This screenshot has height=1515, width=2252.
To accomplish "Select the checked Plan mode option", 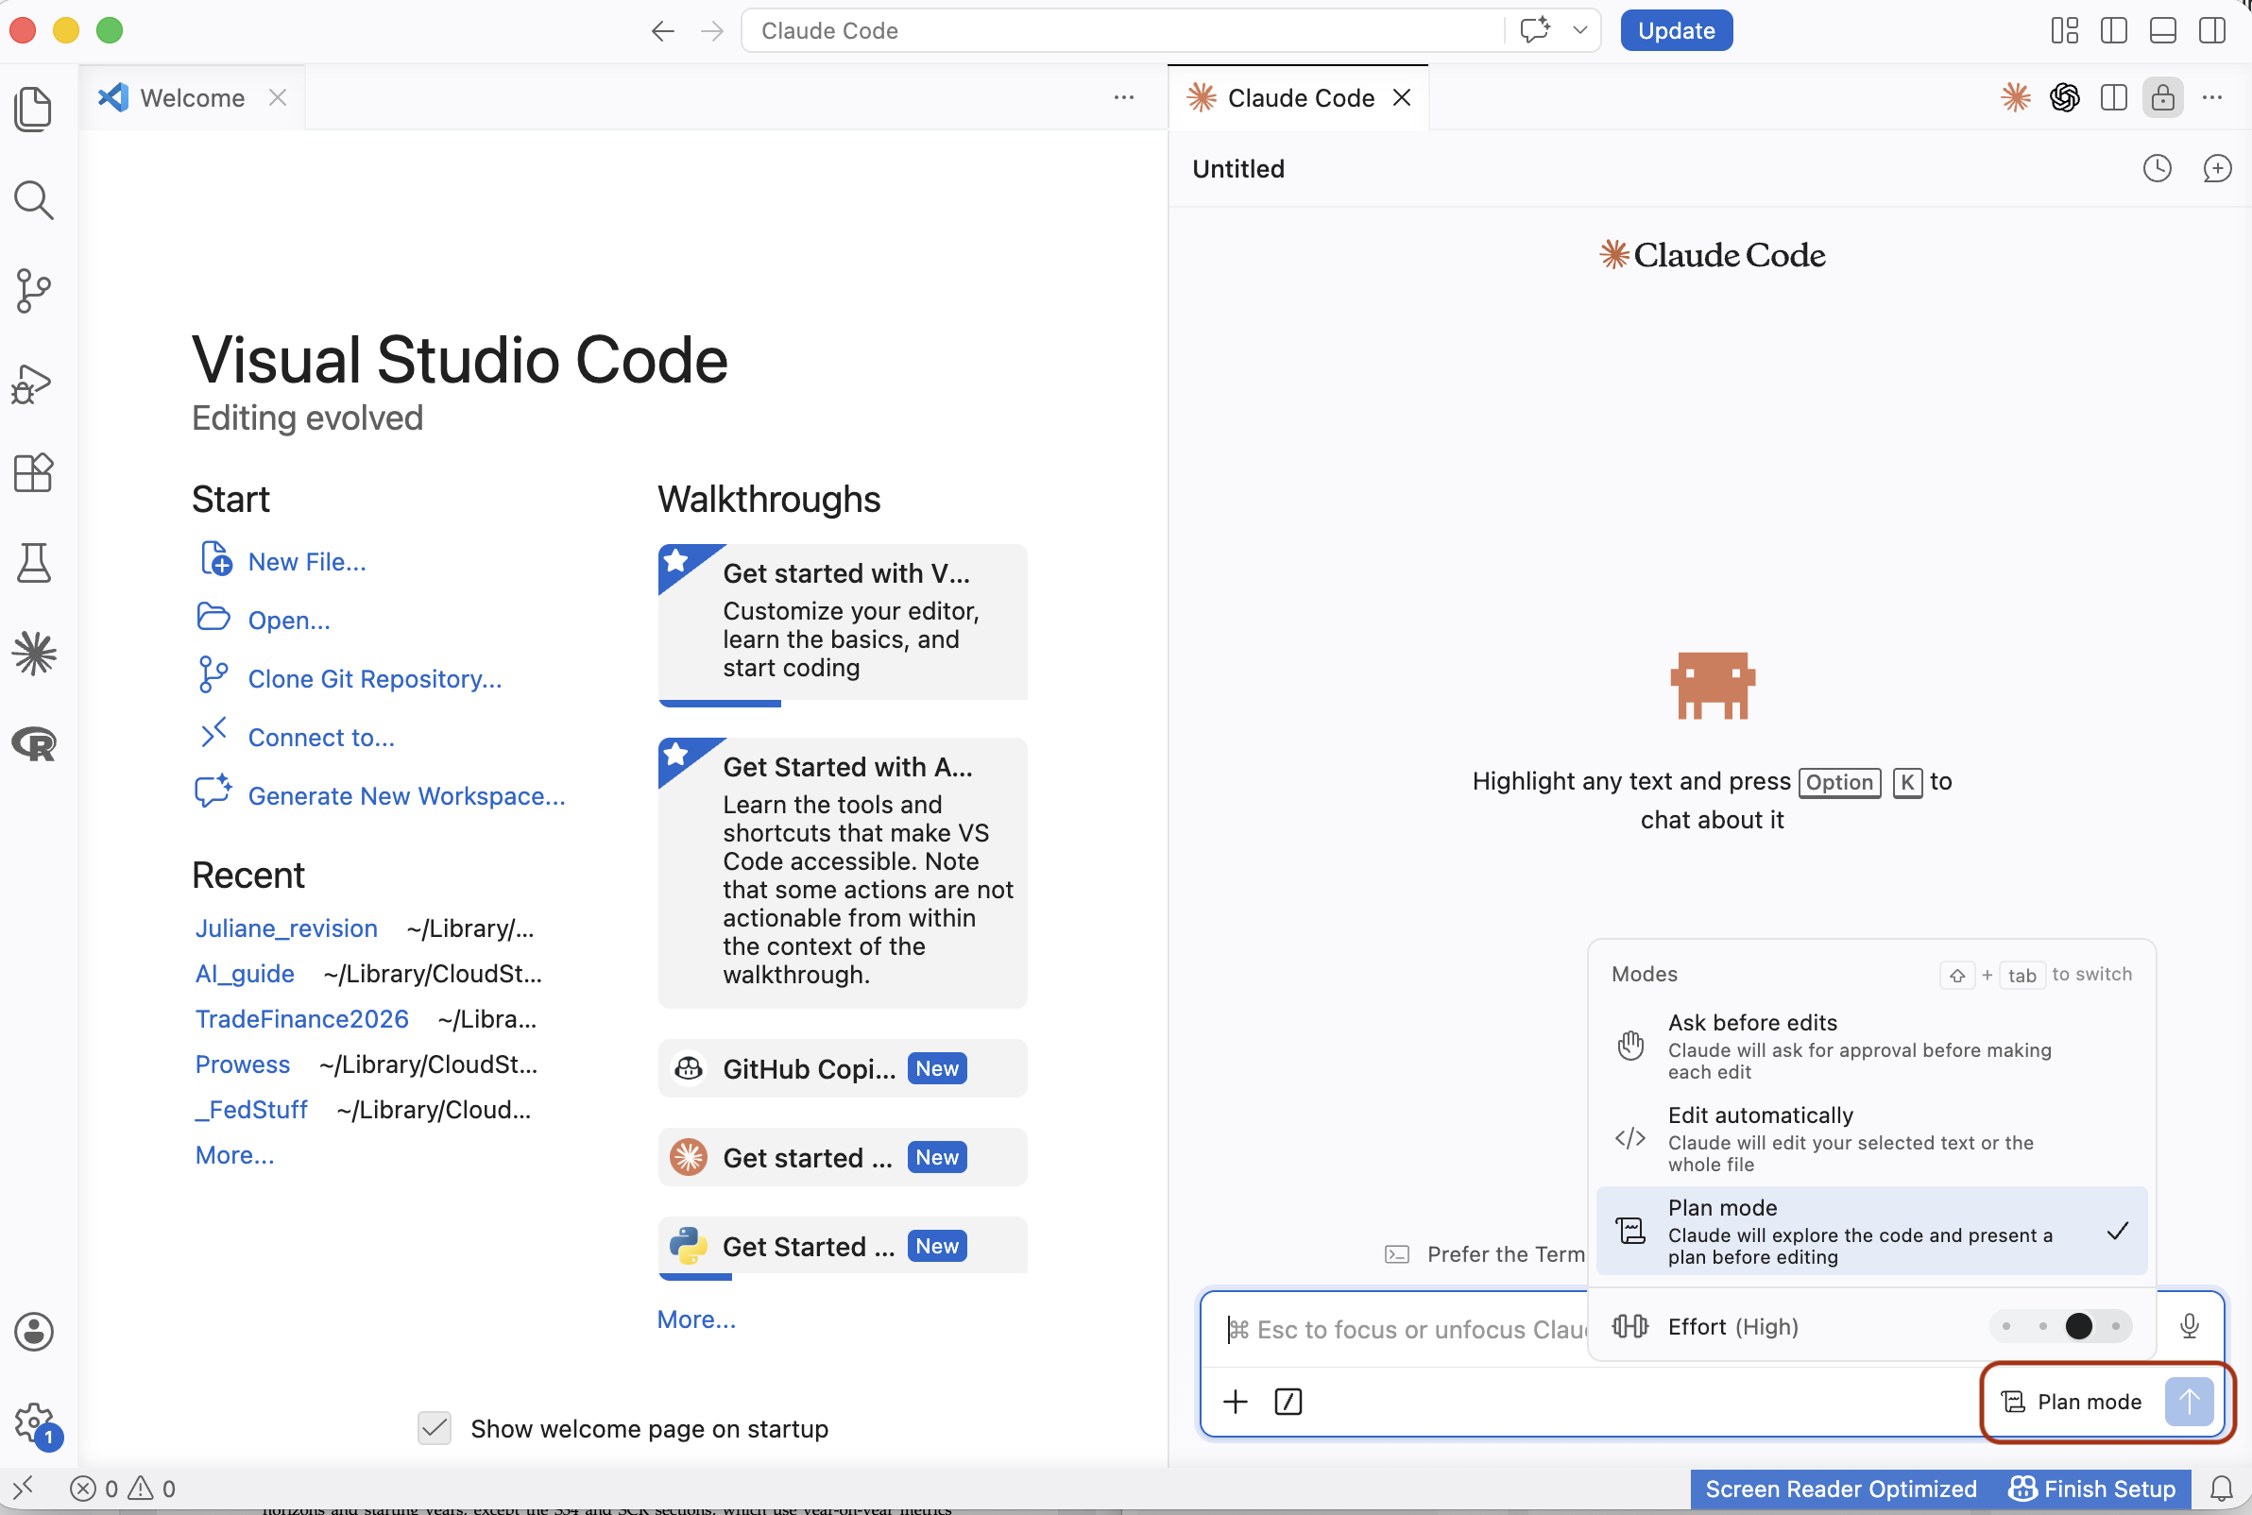I will pyautogui.click(x=1871, y=1232).
